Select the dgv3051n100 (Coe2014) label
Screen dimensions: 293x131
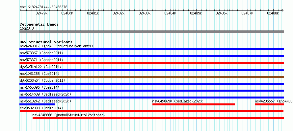(40, 67)
